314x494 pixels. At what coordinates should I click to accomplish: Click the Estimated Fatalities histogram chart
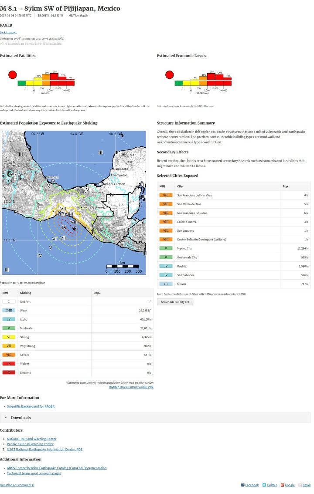(46, 82)
